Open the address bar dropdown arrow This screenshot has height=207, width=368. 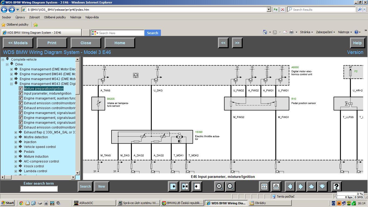(x=269, y=9)
